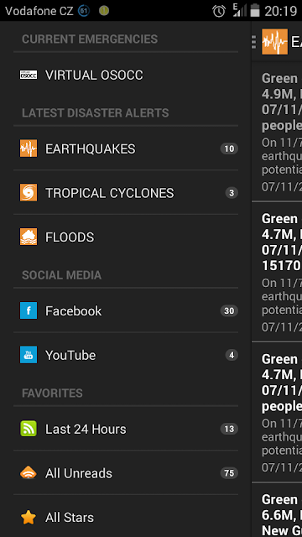Open the EARTHQUAKES menu entry
Screen dimensions: 302x537
click(x=126, y=149)
